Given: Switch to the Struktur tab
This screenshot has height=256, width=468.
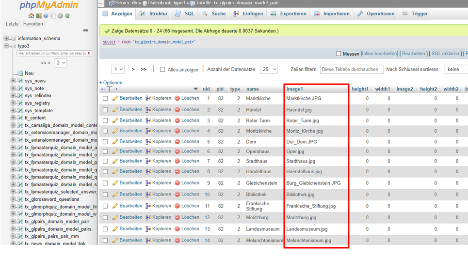Looking at the screenshot, I should click(154, 14).
